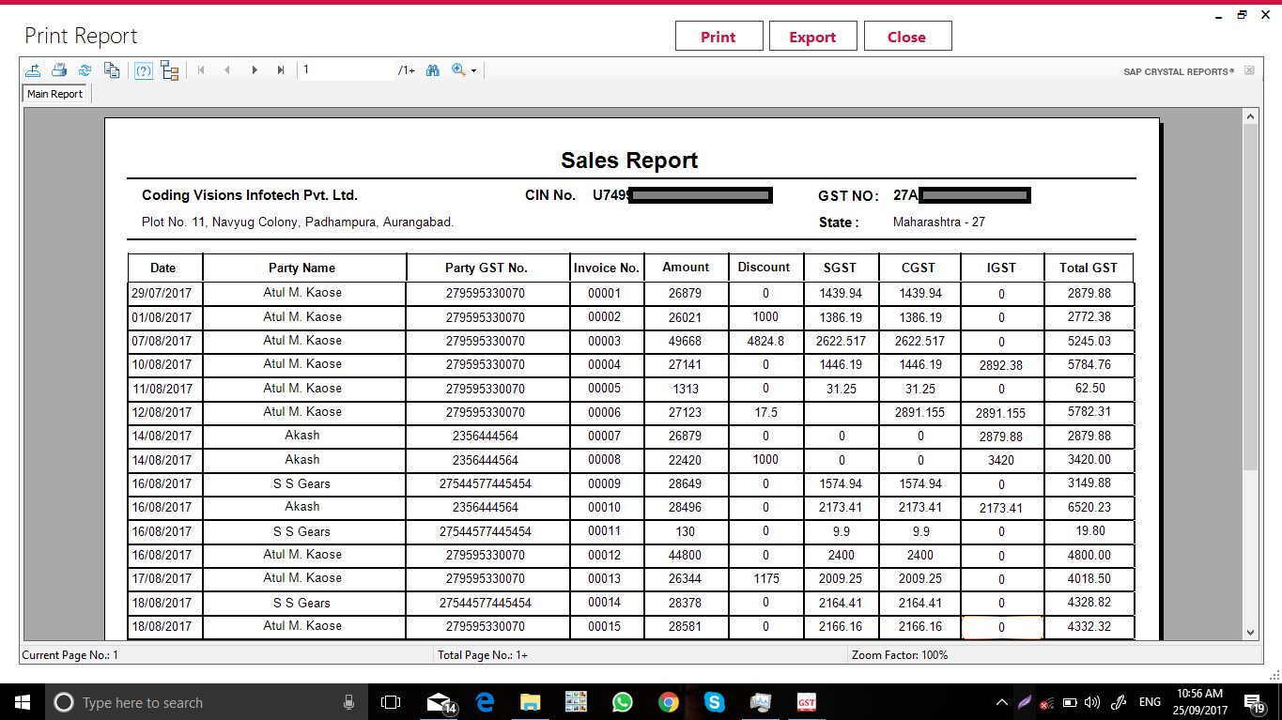
Task: Click the first page navigation icon
Action: pyautogui.click(x=200, y=69)
